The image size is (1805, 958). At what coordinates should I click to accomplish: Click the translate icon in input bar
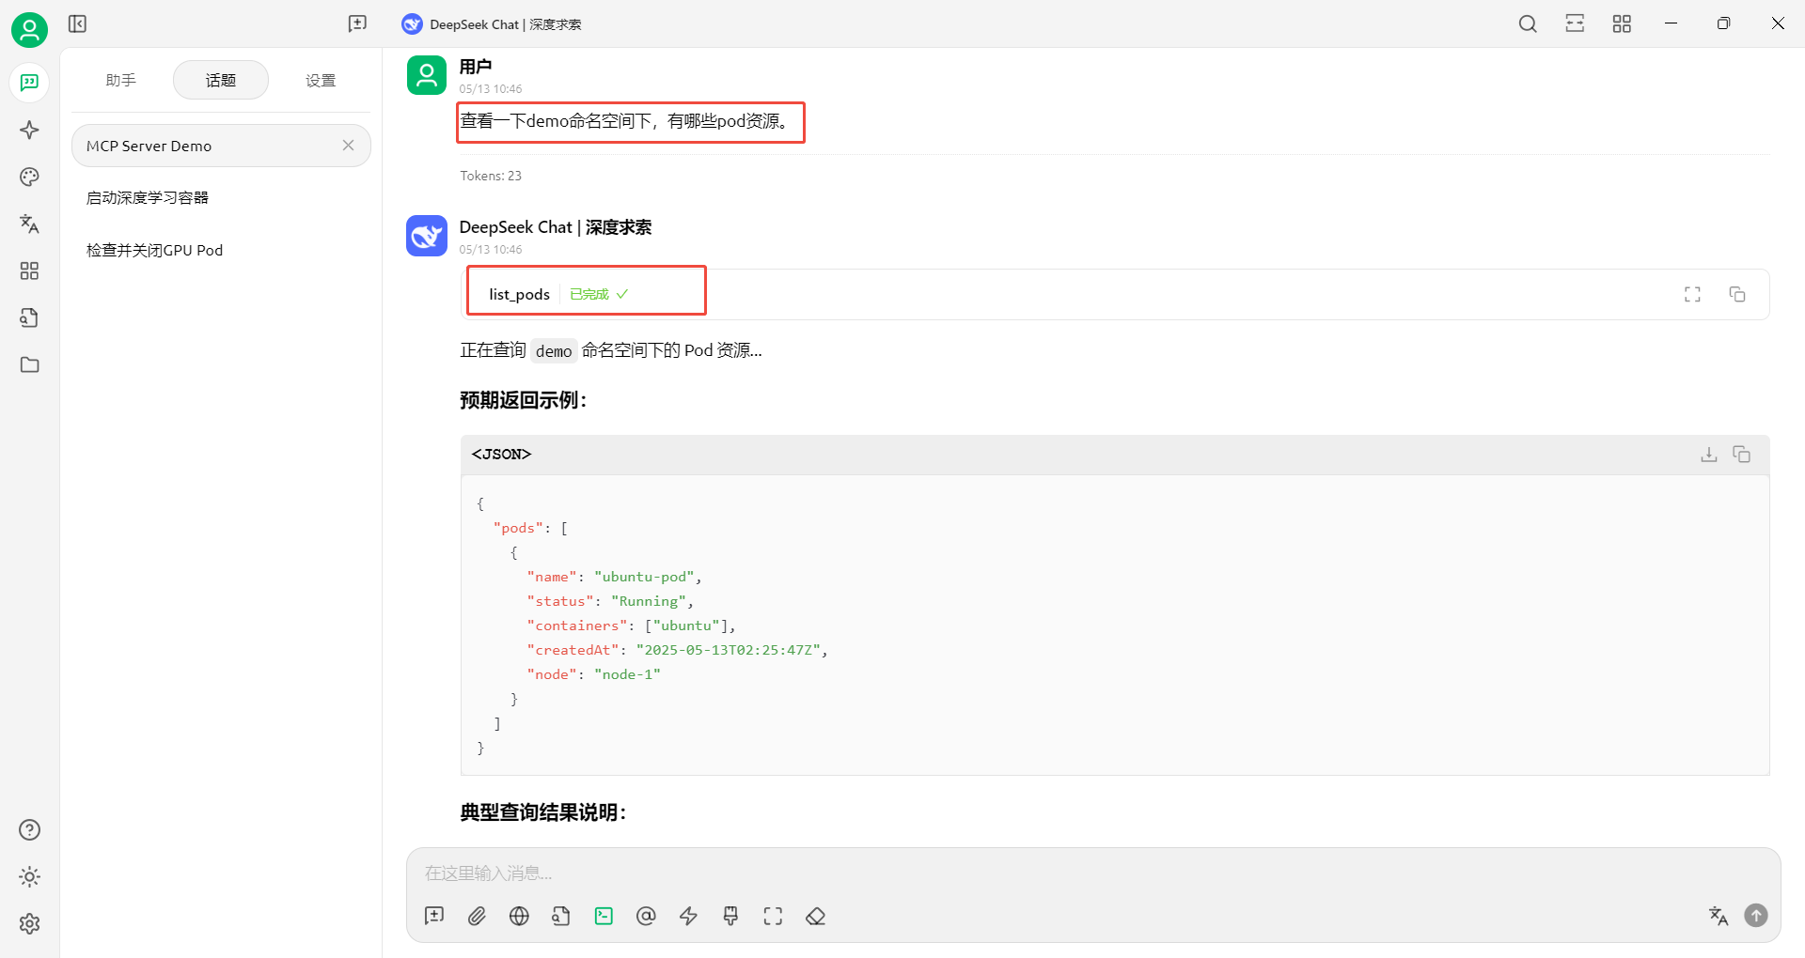1718,916
